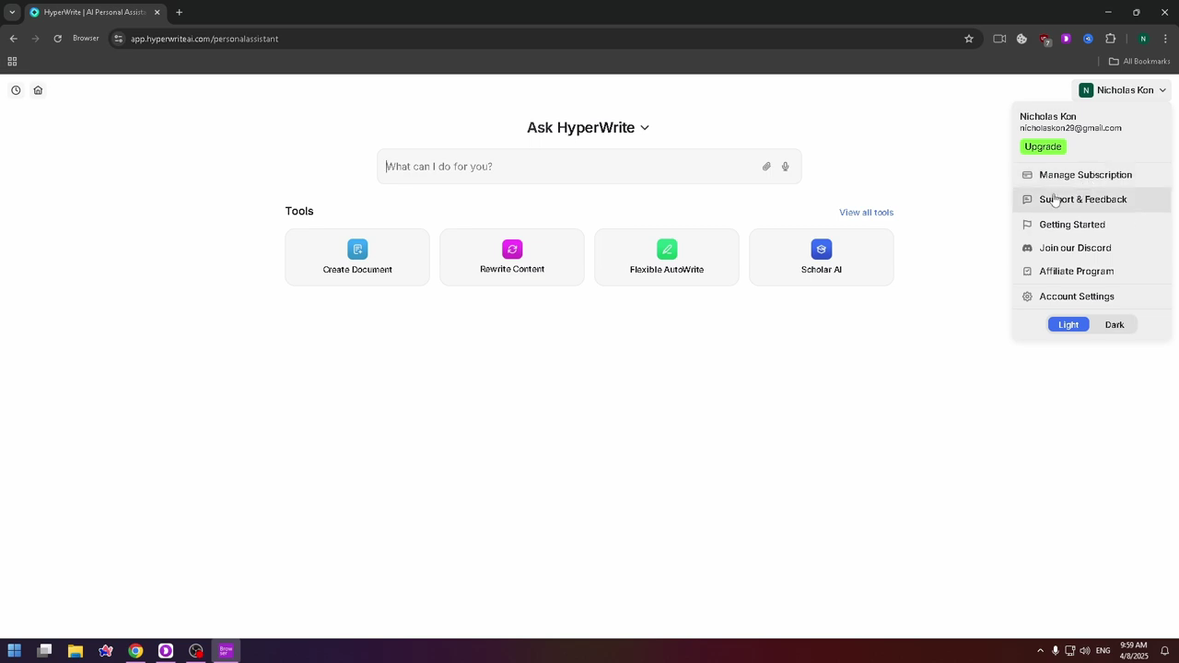The image size is (1179, 663).
Task: Open Task View on the taskbar
Action: click(44, 651)
